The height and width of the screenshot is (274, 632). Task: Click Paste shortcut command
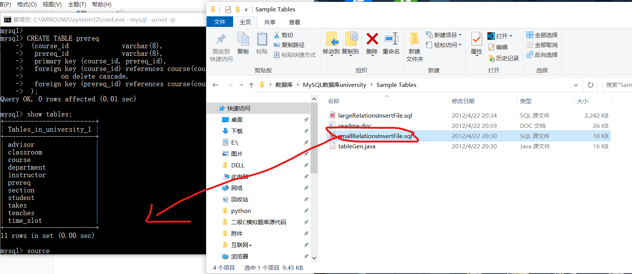click(x=295, y=55)
